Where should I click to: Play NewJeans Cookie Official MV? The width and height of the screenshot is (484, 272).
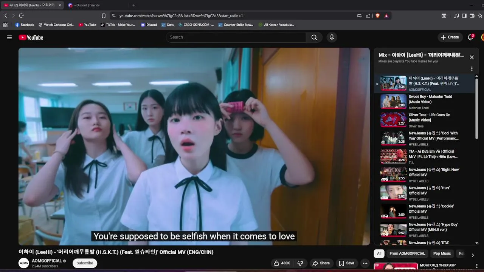(425, 211)
